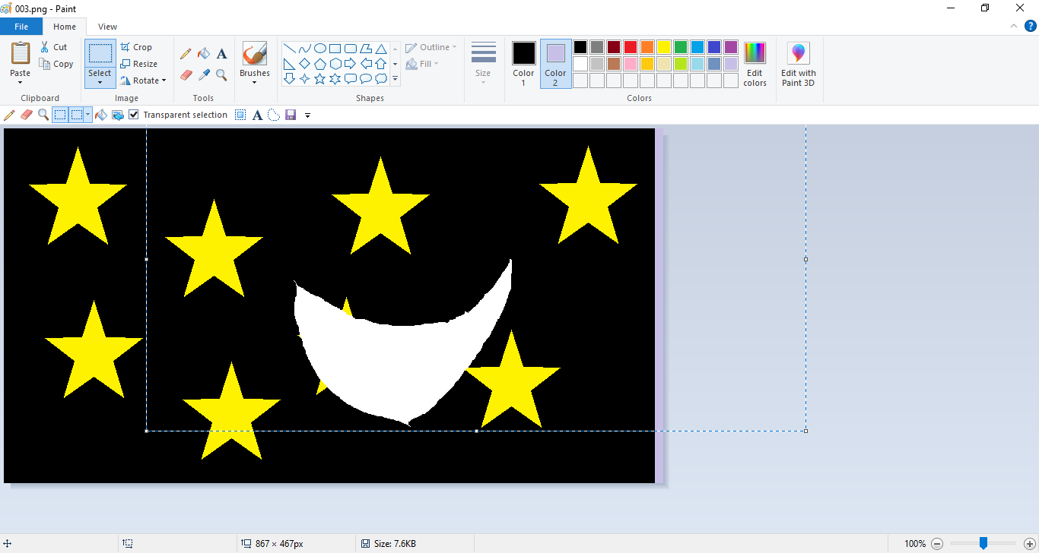Pick the yellow color swatch in palette
1039x553 pixels.
click(x=664, y=47)
